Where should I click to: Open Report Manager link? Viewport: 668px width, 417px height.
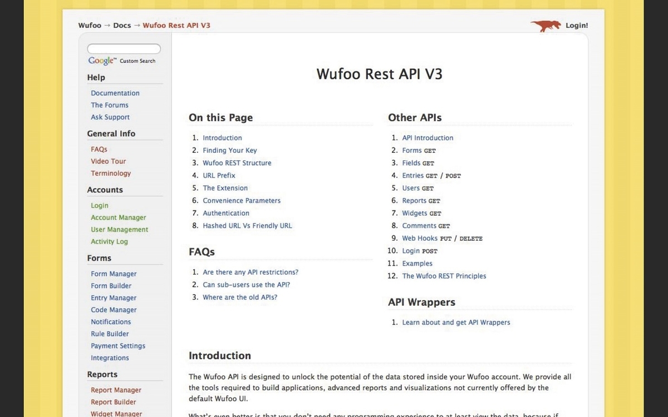pos(116,390)
